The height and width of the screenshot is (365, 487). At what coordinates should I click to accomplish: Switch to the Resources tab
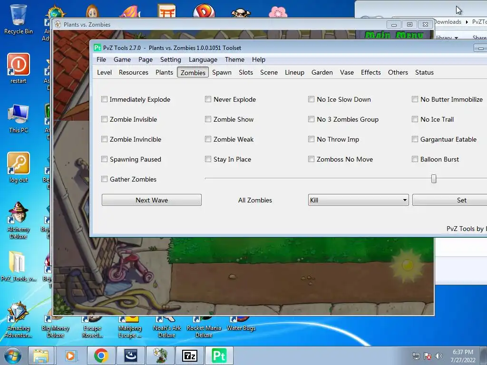coord(134,72)
